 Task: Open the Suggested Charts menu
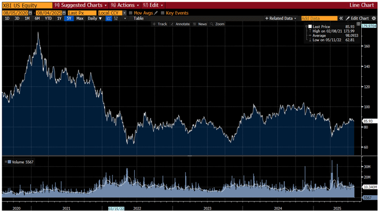(x=81, y=5)
